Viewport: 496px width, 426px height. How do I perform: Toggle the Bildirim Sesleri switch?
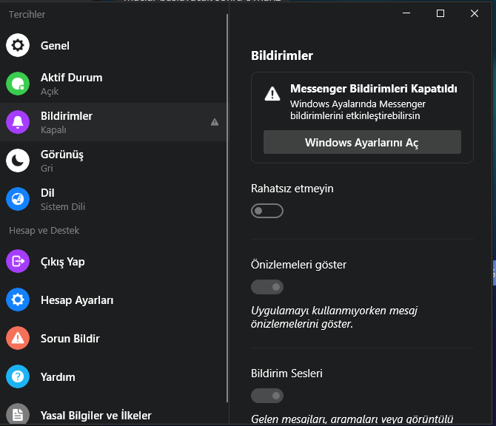(x=267, y=396)
